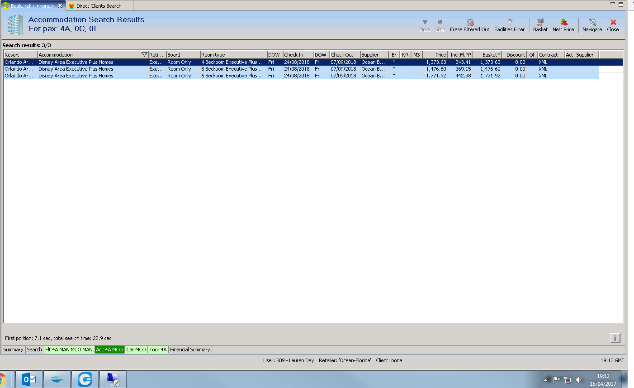Screen dimensions: 634x388
Task: Click the 'First portion: 7.1 sec' status text
Action: pyautogui.click(x=58, y=338)
